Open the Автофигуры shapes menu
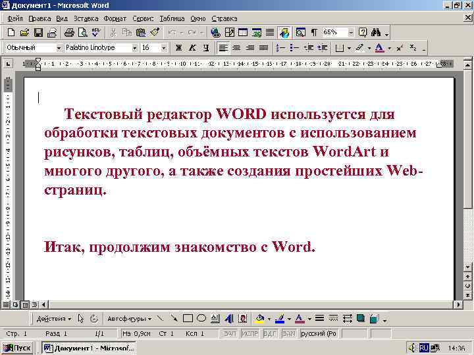Image resolution: width=474 pixels, height=355 pixels. click(x=130, y=318)
